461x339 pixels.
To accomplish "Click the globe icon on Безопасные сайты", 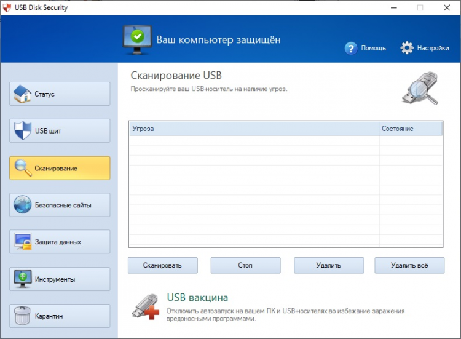I will (x=22, y=204).
